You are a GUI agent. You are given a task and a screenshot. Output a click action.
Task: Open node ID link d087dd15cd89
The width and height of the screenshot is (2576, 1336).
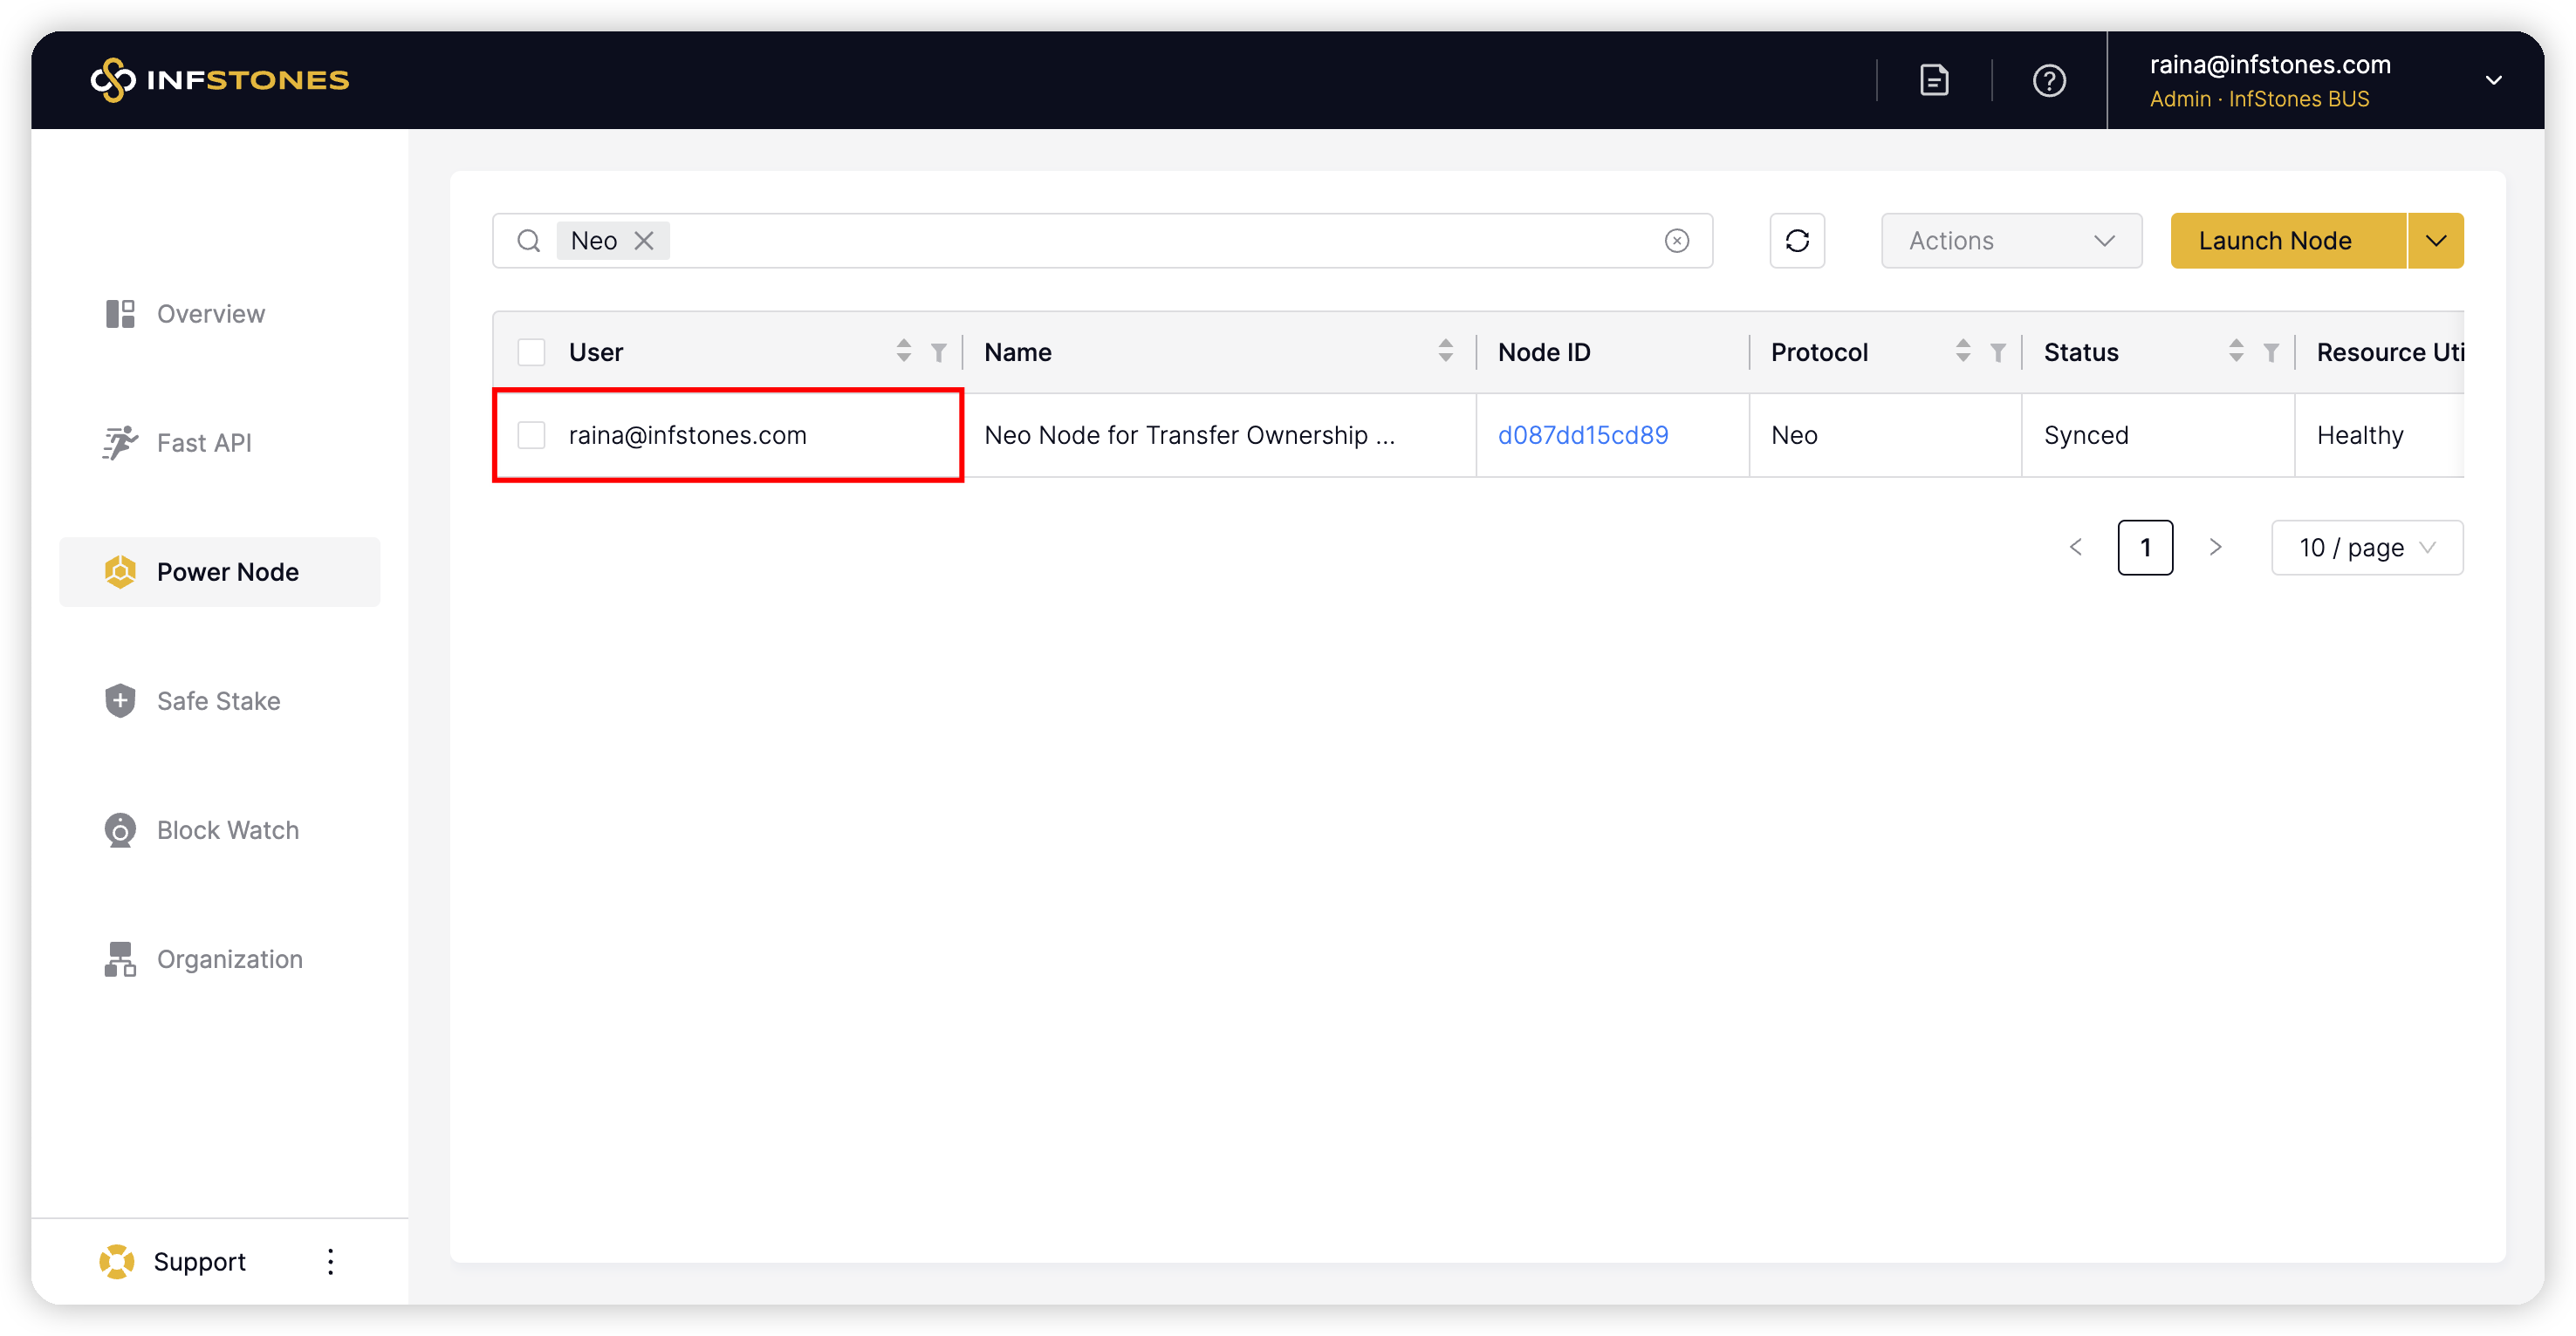(1582, 434)
